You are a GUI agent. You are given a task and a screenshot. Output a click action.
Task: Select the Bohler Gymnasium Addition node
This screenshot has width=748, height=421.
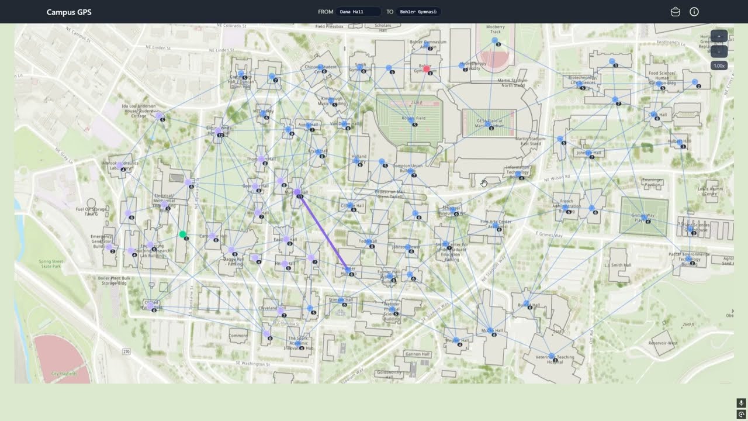pos(427,45)
